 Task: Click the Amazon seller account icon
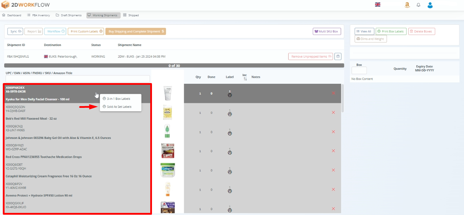point(407,5)
